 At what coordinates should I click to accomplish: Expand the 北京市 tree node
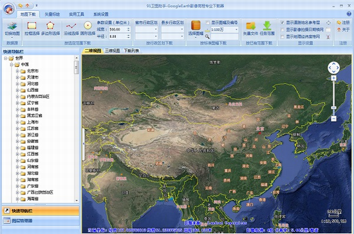click(x=17, y=71)
